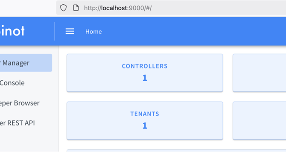
Task: Open the partially visible card beside TENANTS
Action: (260, 121)
